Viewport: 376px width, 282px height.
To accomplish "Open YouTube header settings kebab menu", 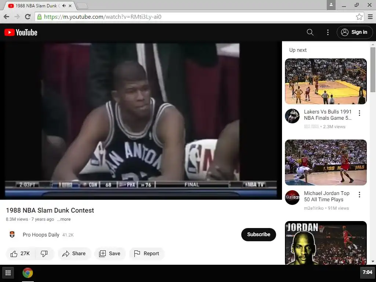I will point(328,32).
